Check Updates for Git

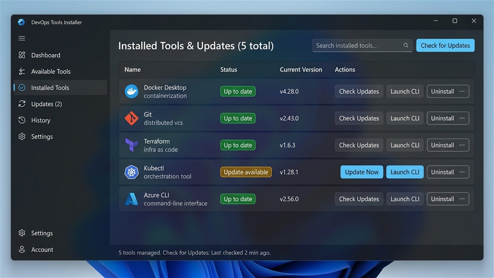[x=359, y=118]
